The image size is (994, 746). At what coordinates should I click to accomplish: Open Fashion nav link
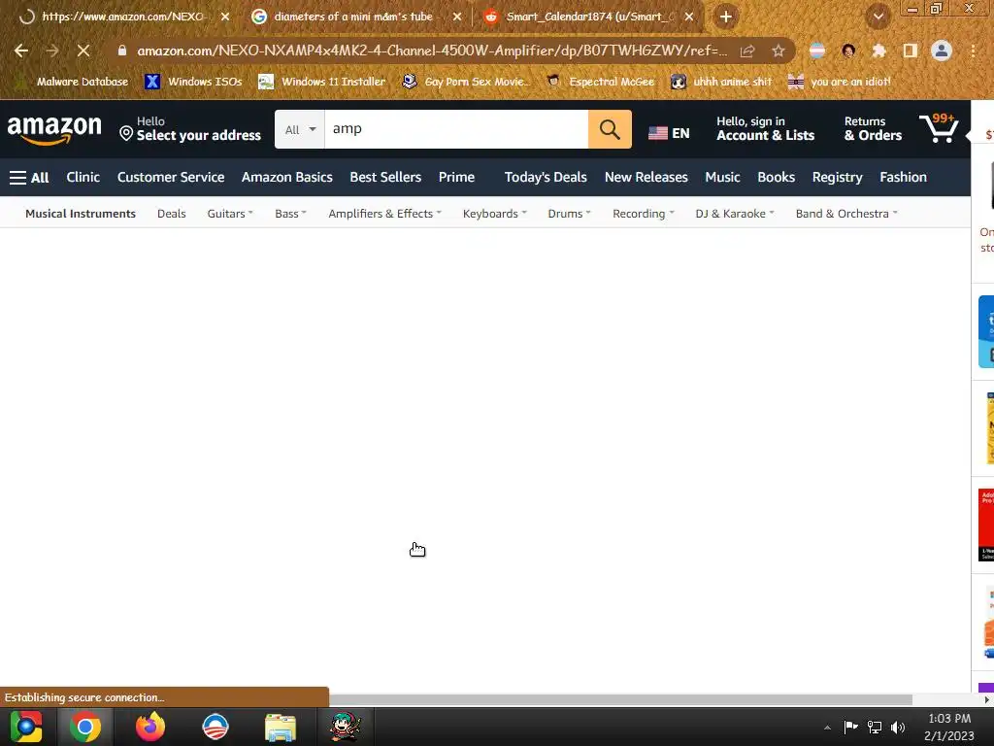[904, 178]
